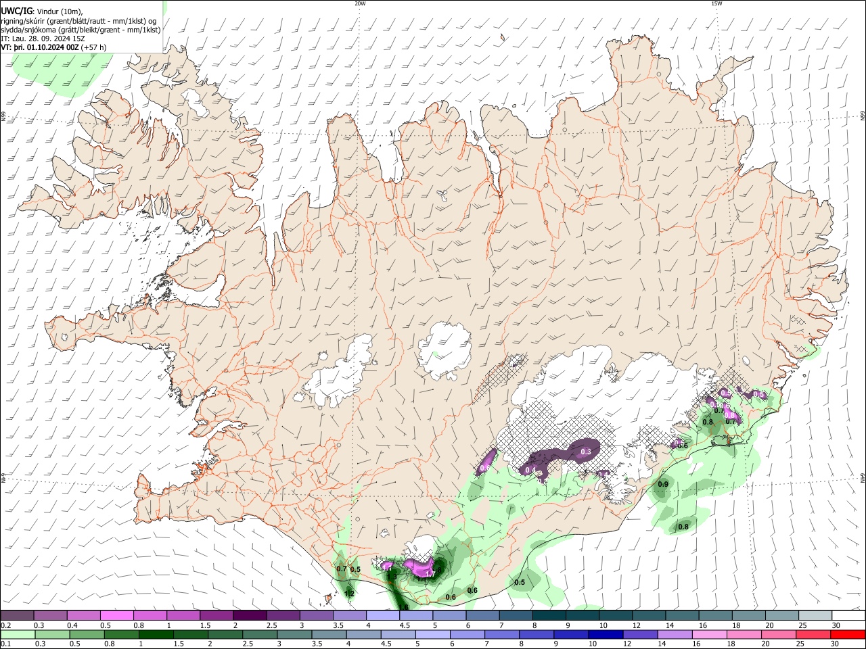Select the 4.5 light blue swatch in the rain legend
Screen dimensions: 866x649
point(397,635)
